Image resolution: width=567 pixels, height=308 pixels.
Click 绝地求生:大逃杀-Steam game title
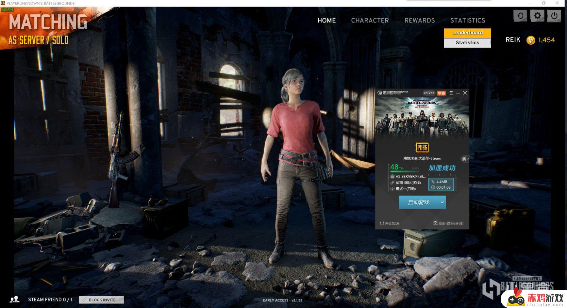point(422,158)
